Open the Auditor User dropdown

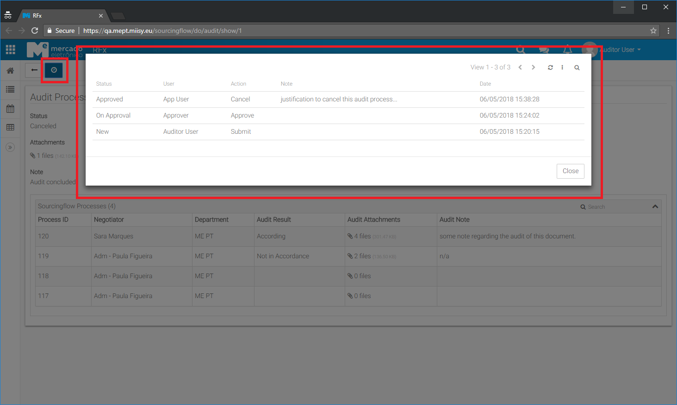click(620, 50)
